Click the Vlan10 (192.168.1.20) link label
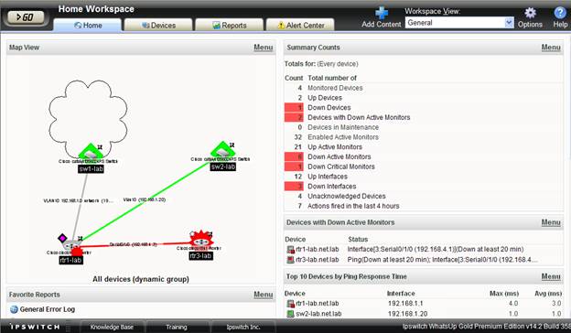Screen dimensions: 571x333 (145, 199)
